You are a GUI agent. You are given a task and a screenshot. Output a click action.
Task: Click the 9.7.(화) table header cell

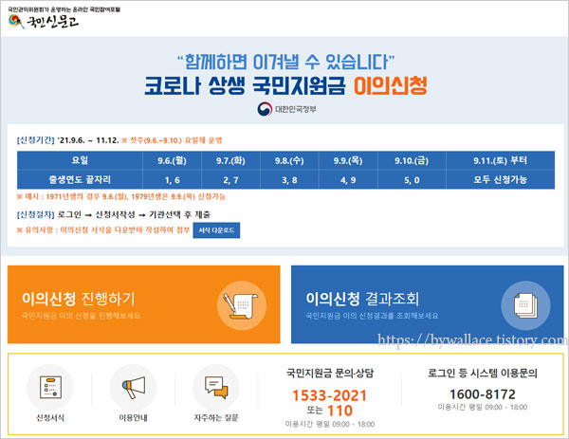click(230, 161)
